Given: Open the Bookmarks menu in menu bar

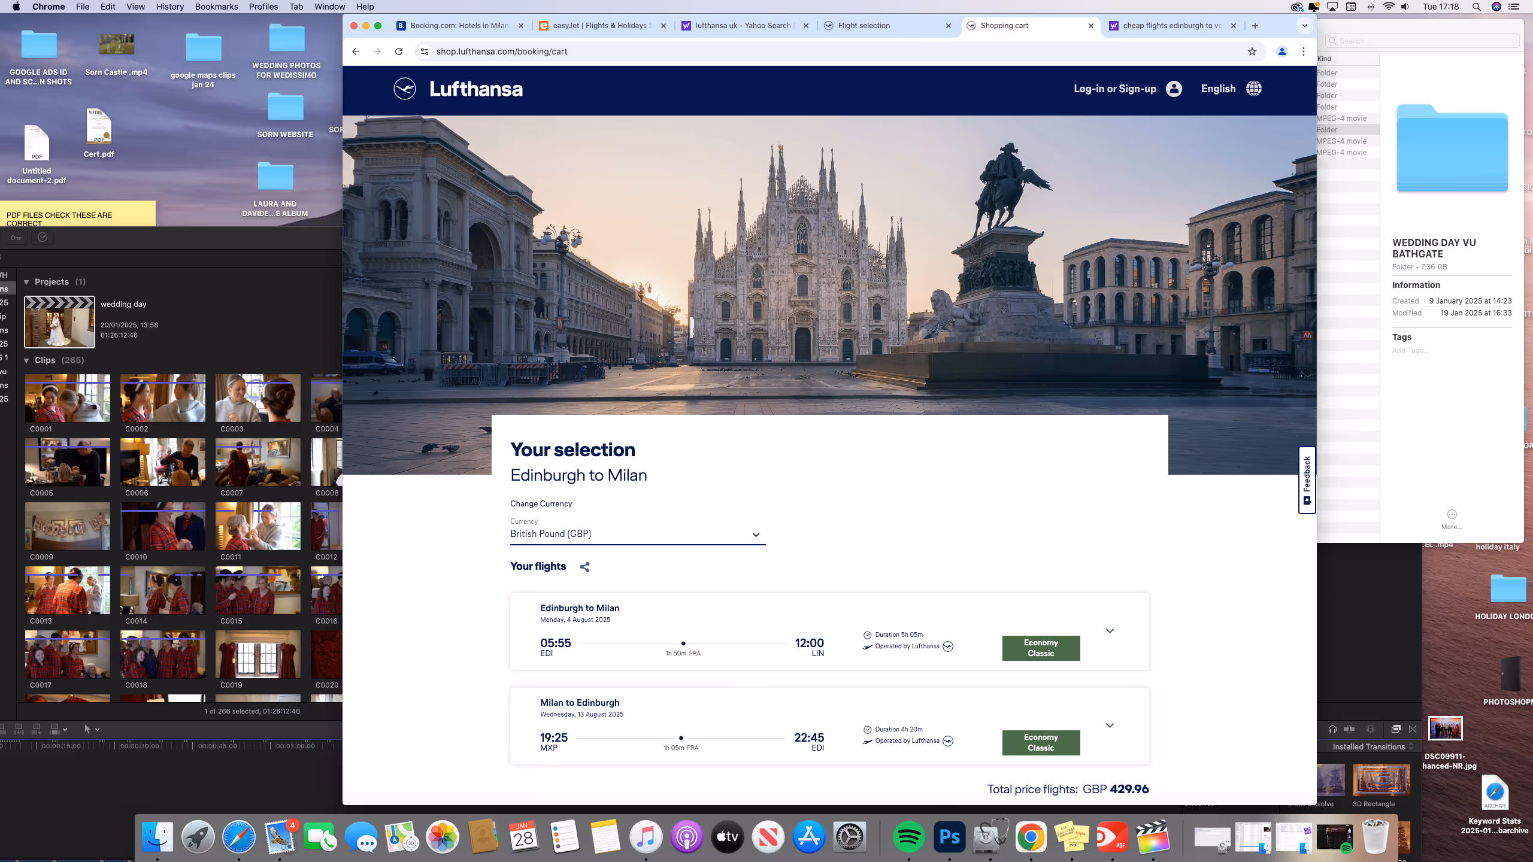Looking at the screenshot, I should (x=216, y=7).
